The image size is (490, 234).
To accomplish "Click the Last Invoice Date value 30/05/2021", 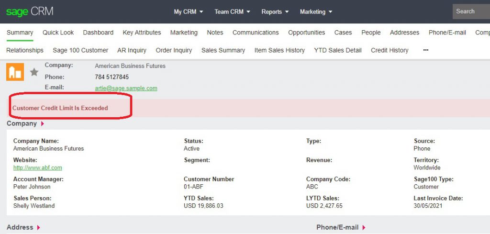I will click(428, 206).
